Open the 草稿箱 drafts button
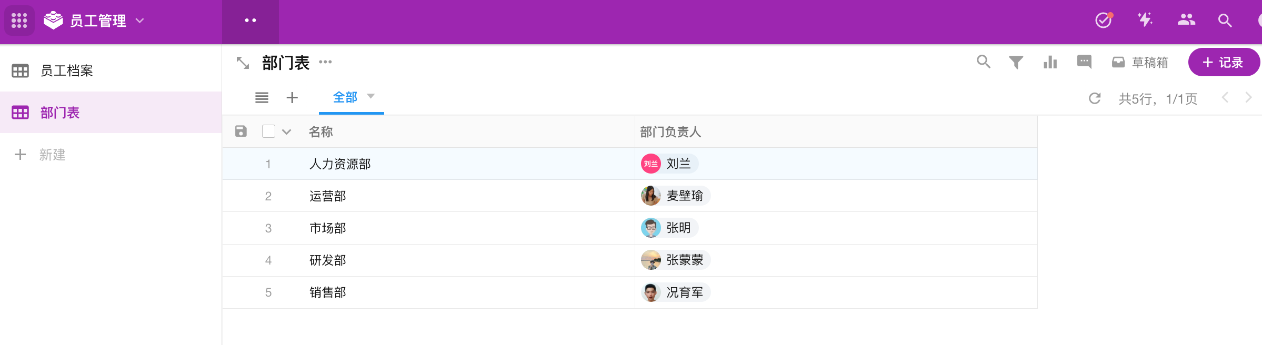The width and height of the screenshot is (1262, 345). [1140, 63]
